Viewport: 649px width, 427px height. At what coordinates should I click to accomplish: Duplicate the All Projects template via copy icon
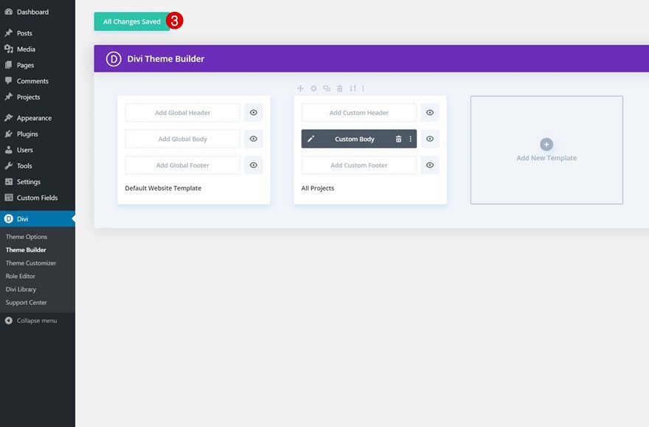(x=325, y=88)
